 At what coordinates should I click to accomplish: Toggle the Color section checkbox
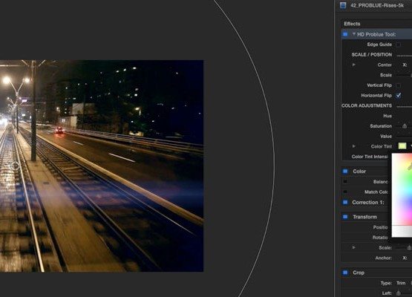coord(345,172)
